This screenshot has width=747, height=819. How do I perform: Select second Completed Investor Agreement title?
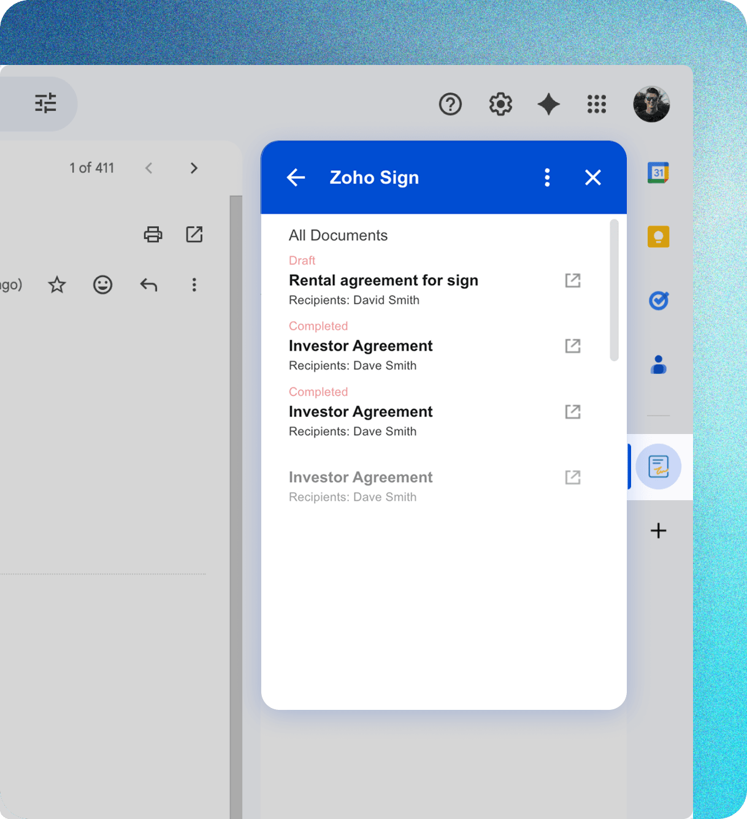[x=361, y=411]
